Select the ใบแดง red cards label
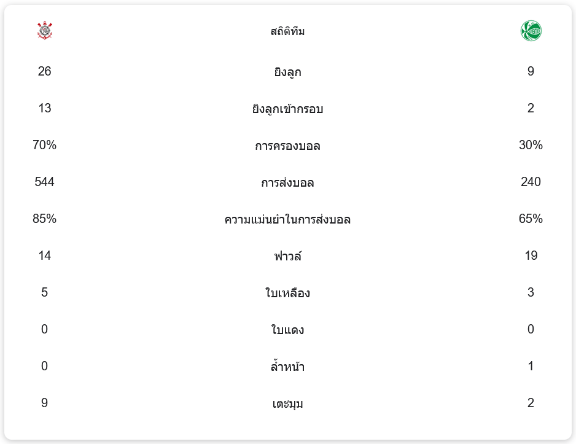This screenshot has width=576, height=444. tap(287, 330)
